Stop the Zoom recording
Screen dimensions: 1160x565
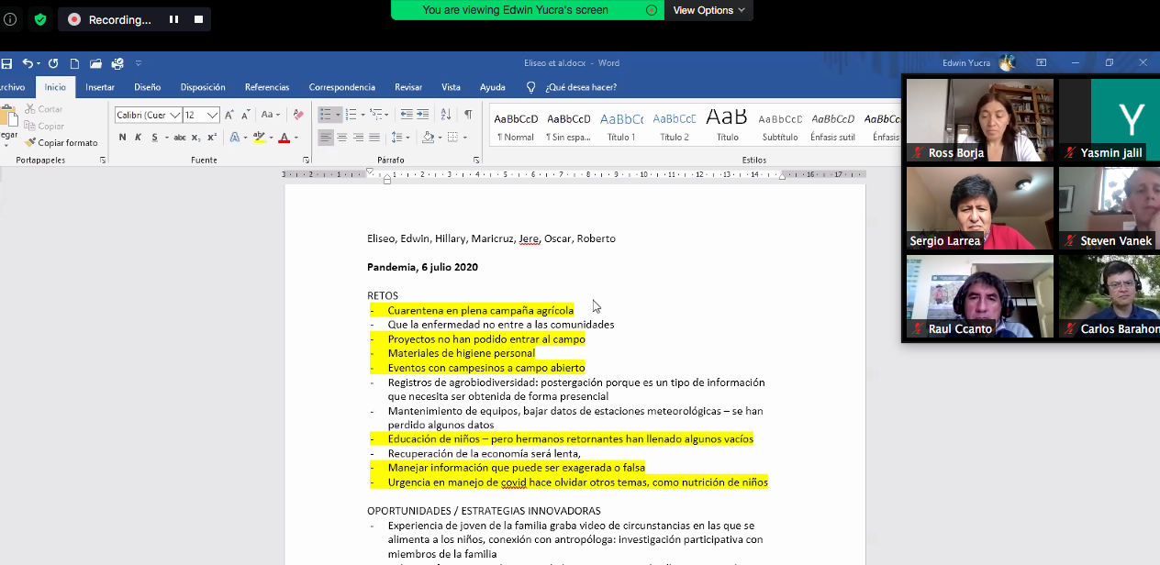click(198, 19)
